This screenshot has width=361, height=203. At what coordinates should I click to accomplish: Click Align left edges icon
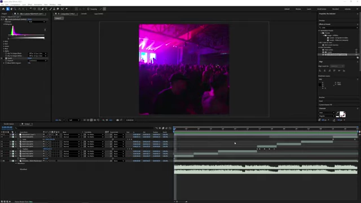point(320,70)
